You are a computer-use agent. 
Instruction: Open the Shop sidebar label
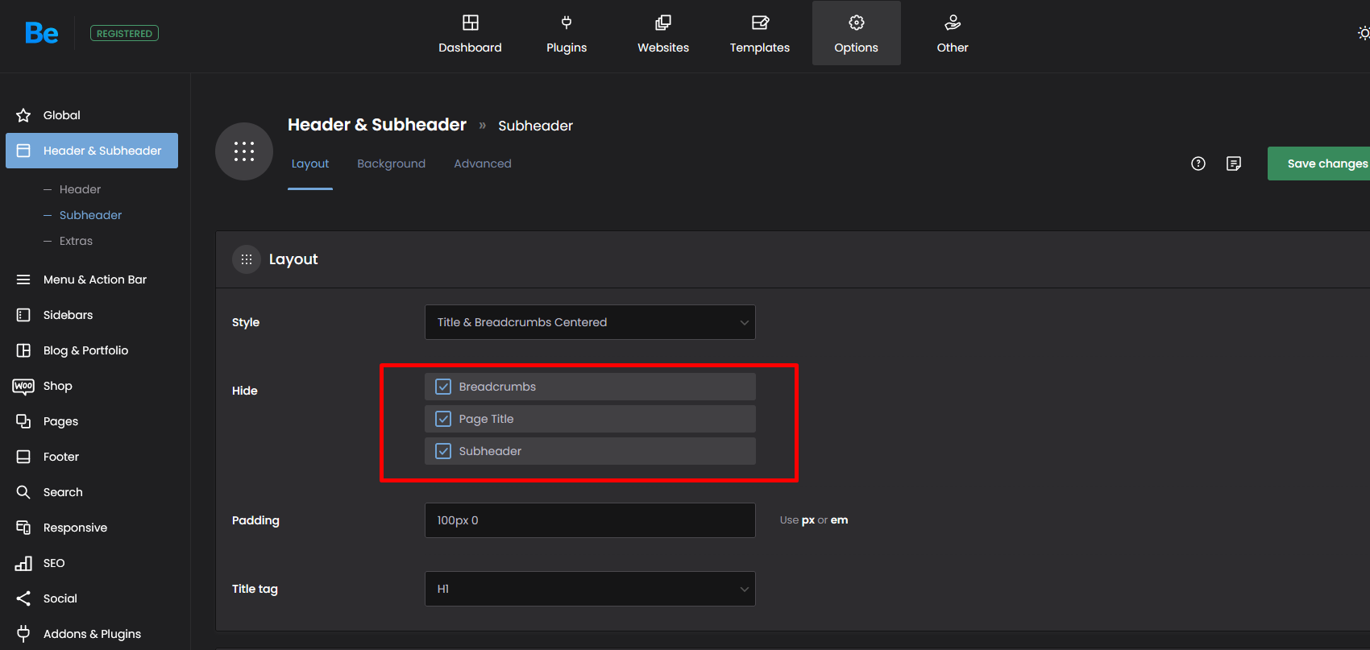click(58, 386)
